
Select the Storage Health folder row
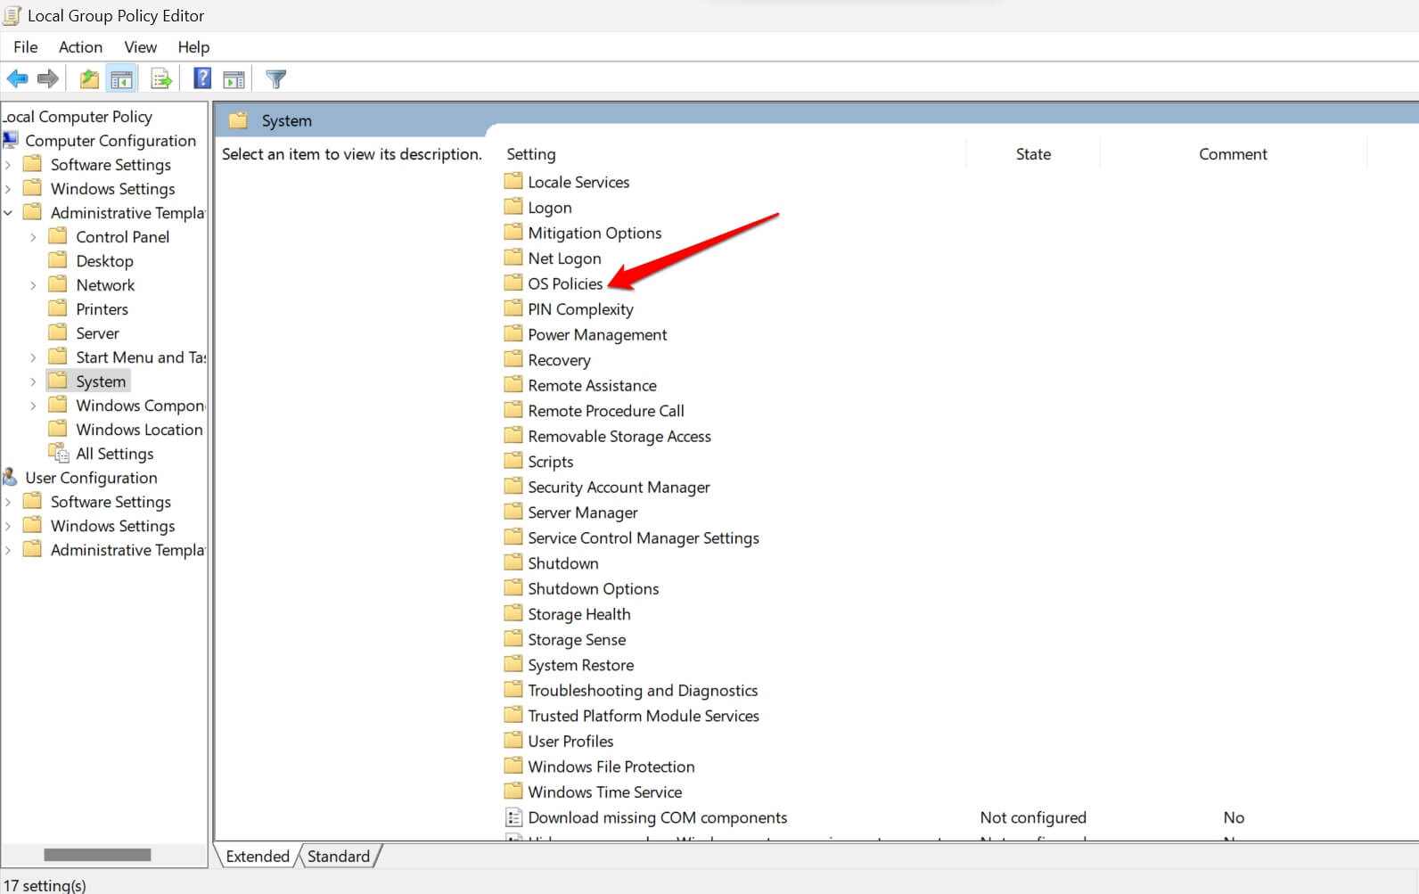(568, 613)
